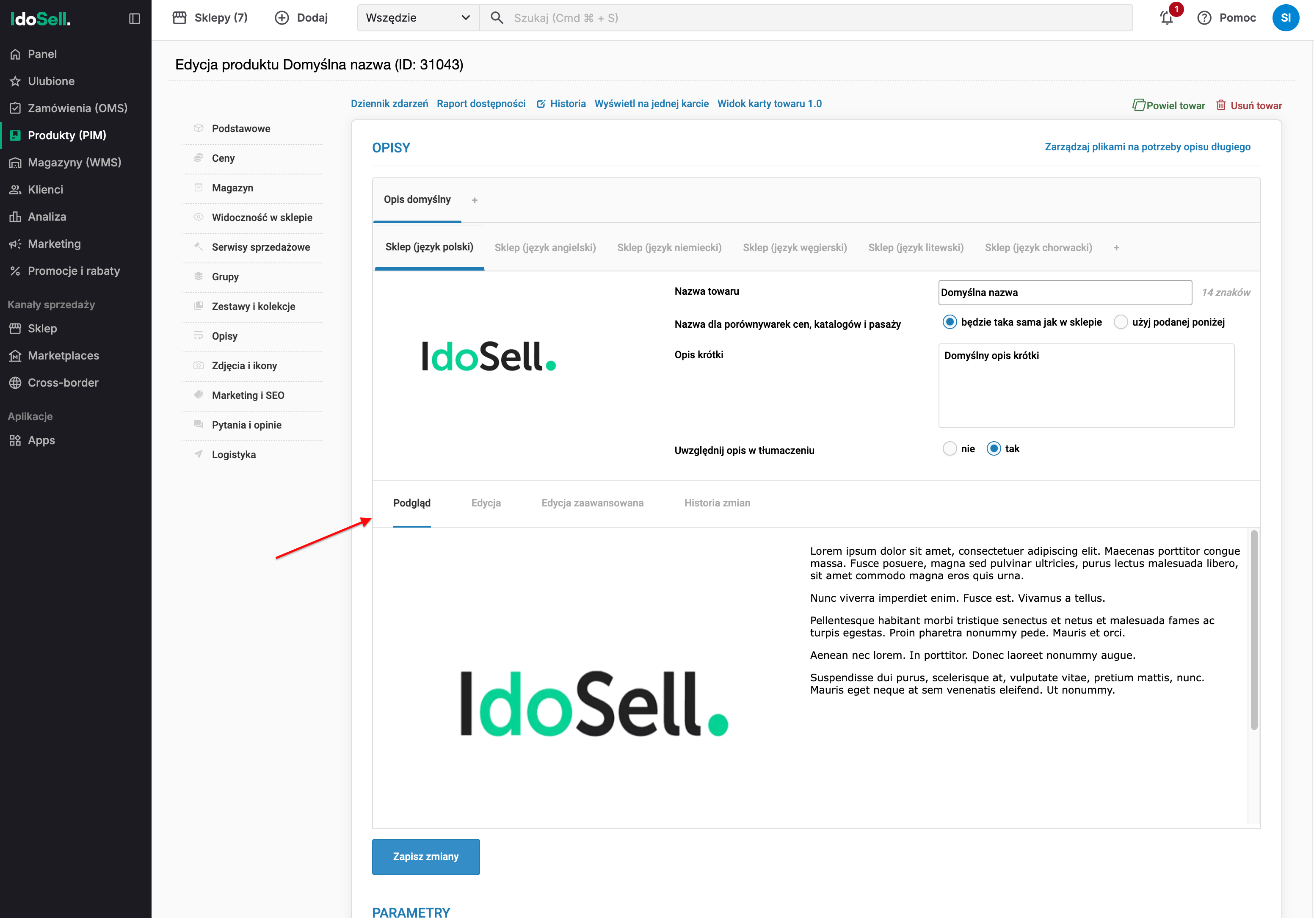Image resolution: width=1314 pixels, height=918 pixels.
Task: Choose 'nie' for opis w tłumaczeniu
Action: click(x=950, y=449)
